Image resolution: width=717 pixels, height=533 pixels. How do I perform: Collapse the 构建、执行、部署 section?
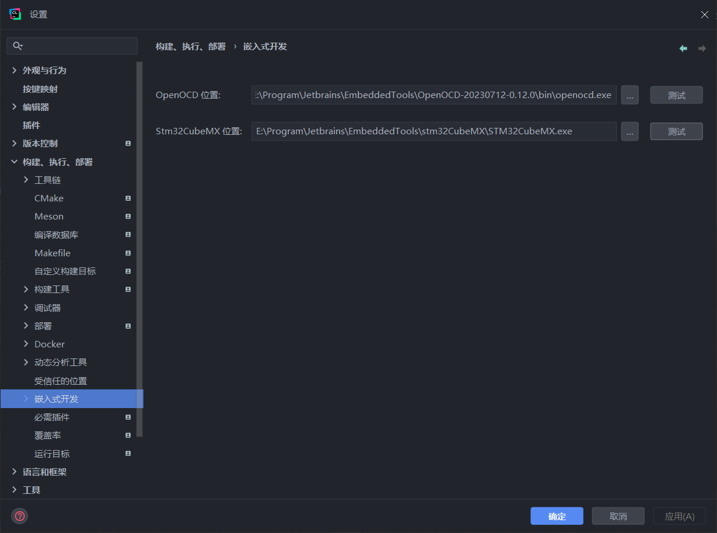pyautogui.click(x=14, y=162)
